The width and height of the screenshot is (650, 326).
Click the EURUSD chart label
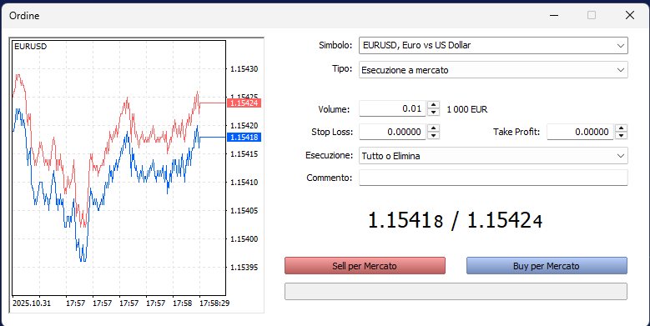point(30,47)
